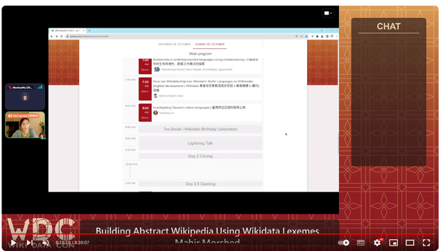Image resolution: width=440 pixels, height=251 pixels.
Task: Click the Day 2.5 Opening row
Action: click(x=200, y=184)
